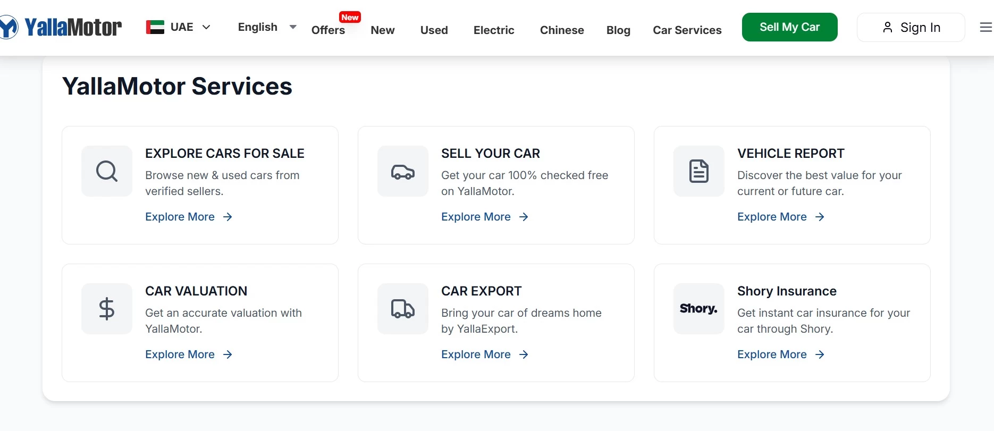Click the Shory insurance logo
Image resolution: width=994 pixels, height=431 pixels.
click(698, 309)
